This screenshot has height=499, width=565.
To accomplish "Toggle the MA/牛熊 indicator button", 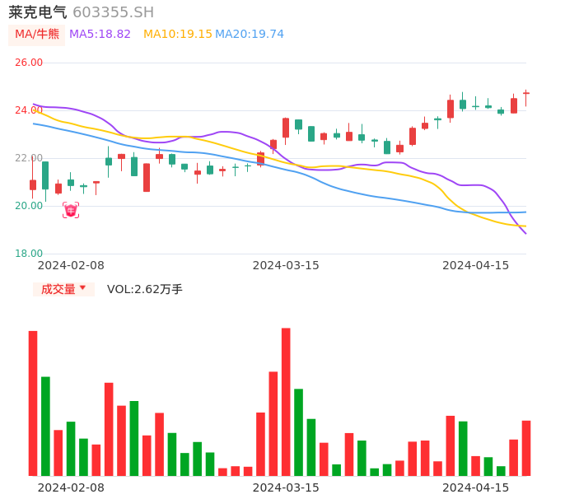I will click(37, 35).
